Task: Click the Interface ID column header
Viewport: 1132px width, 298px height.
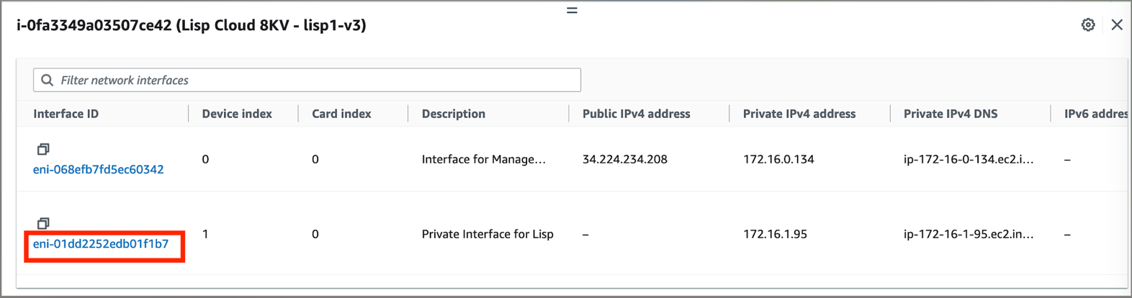Action: (x=66, y=114)
